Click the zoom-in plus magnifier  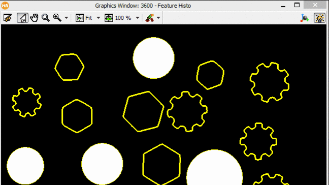pyautogui.click(x=57, y=18)
